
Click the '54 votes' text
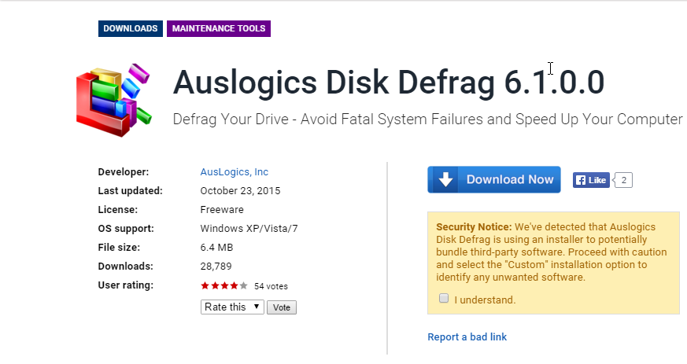pos(271,286)
